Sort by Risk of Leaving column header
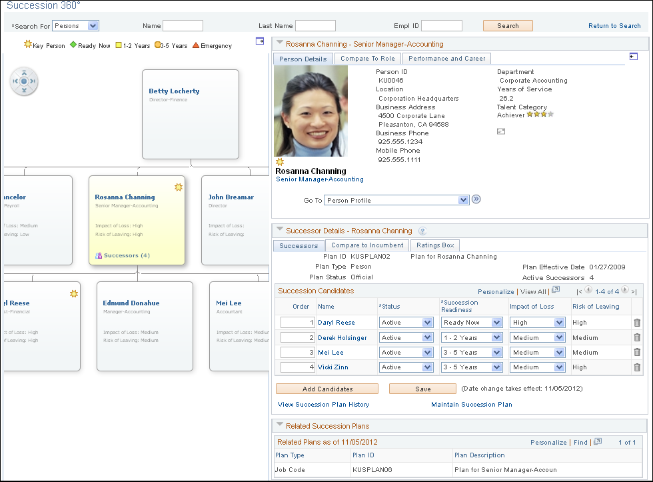 596,306
